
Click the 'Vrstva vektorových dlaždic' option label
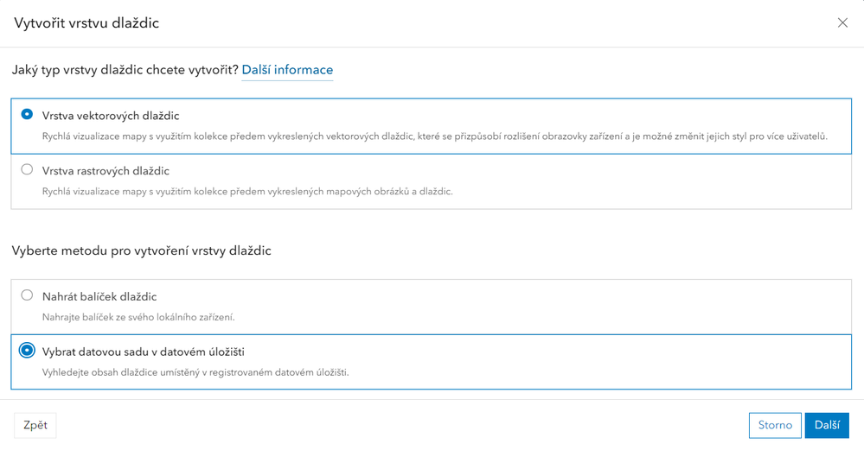coord(111,116)
